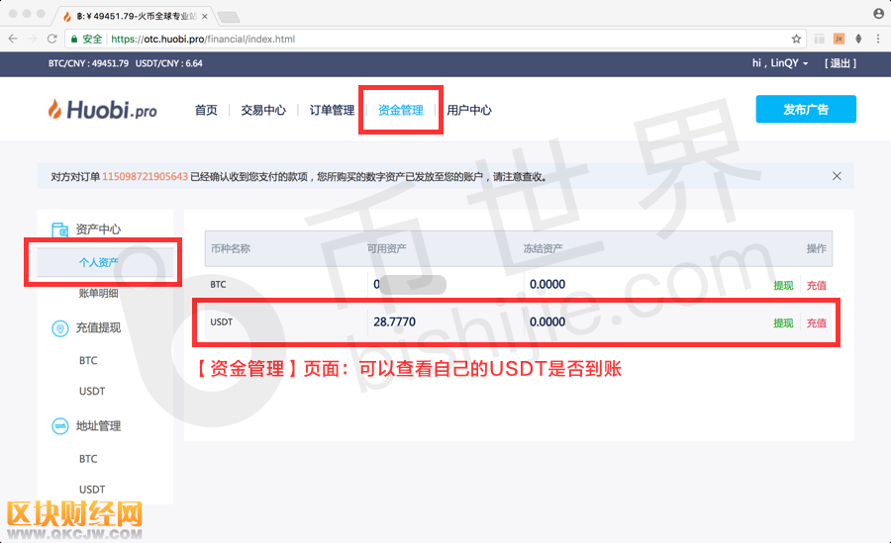Open the hi, LinQY user dropdown
Image resolution: width=891 pixels, height=543 pixels.
click(780, 63)
